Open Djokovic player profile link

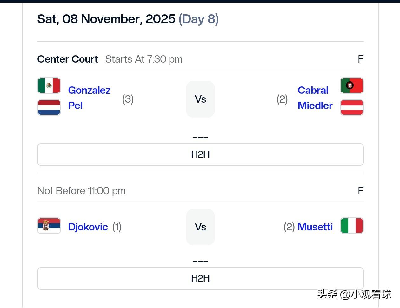[88, 227]
